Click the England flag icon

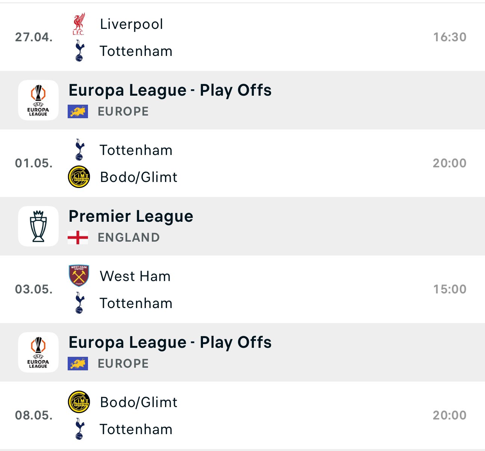(78, 238)
